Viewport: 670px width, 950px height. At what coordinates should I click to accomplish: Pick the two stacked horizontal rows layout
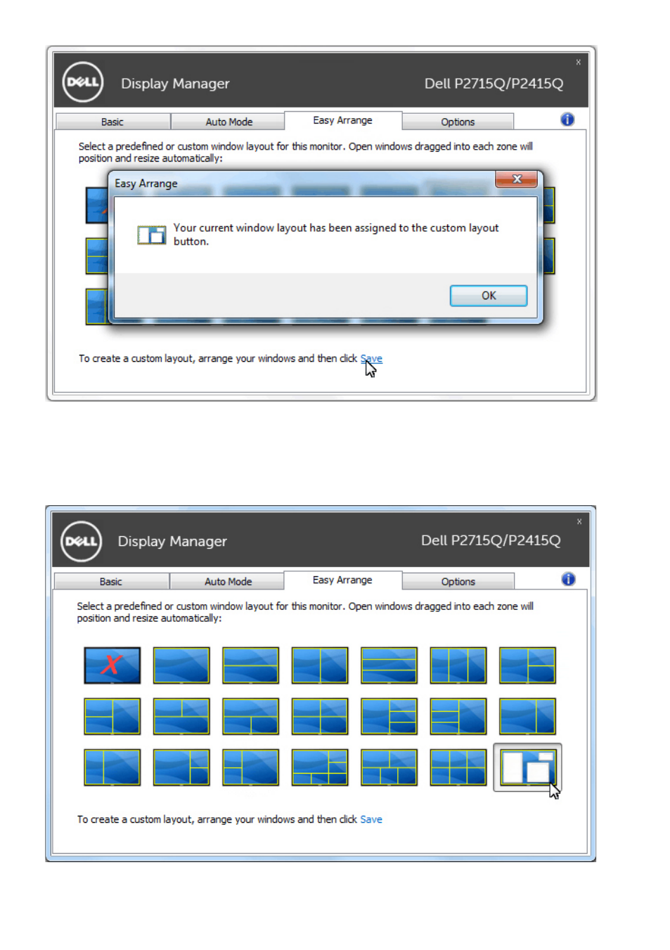(x=250, y=665)
